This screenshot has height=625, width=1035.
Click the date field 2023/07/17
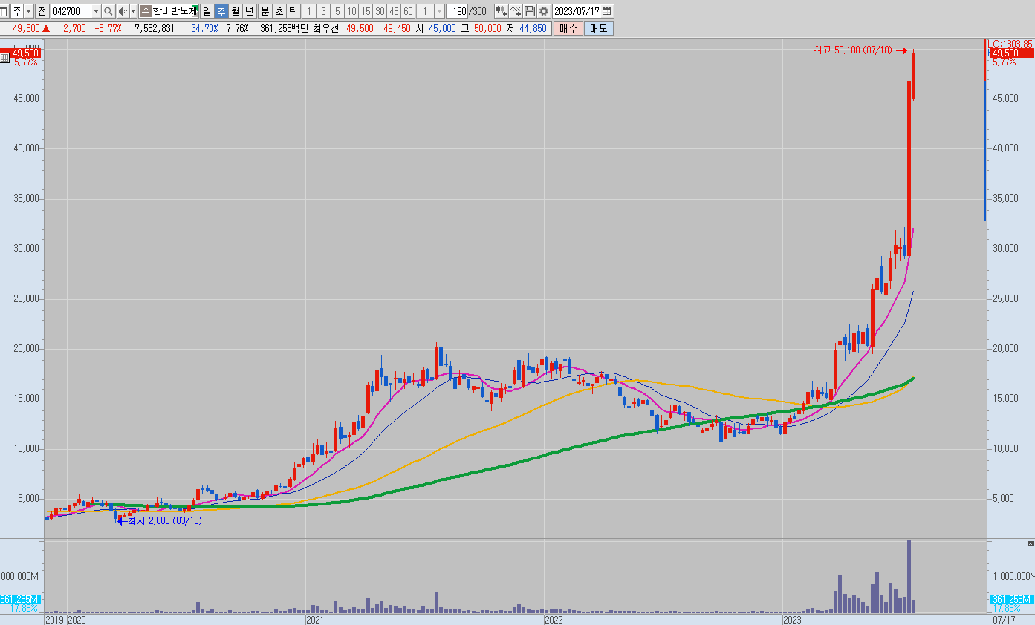[x=577, y=11]
